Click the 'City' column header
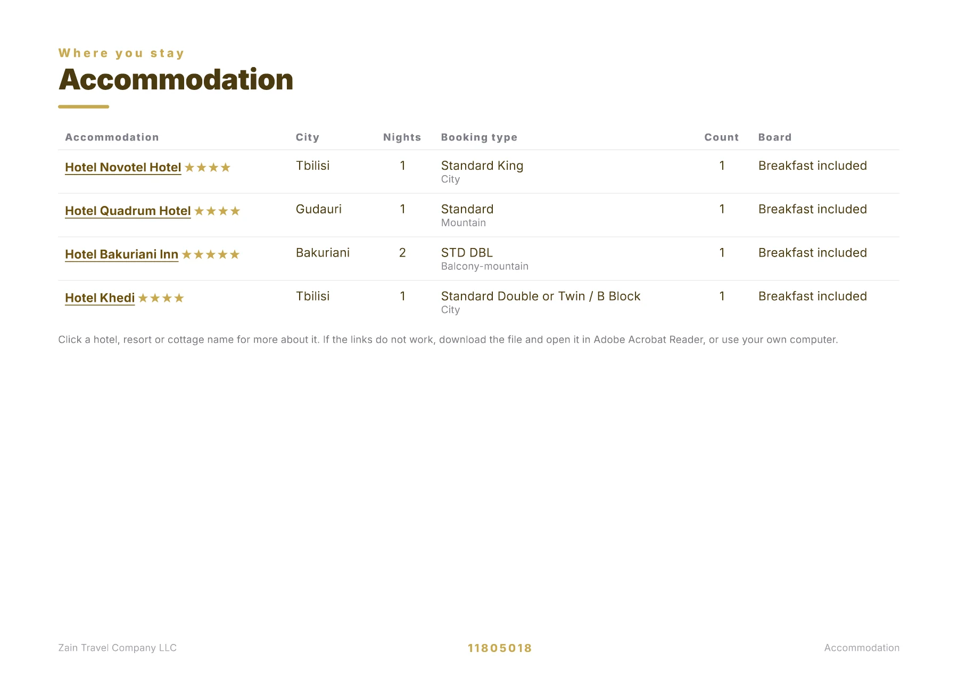Viewport: 958px width, 677px height. pos(308,137)
